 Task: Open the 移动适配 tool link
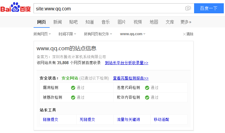(x=161, y=119)
